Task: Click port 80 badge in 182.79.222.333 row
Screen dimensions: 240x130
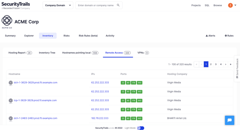Action: (128, 119)
